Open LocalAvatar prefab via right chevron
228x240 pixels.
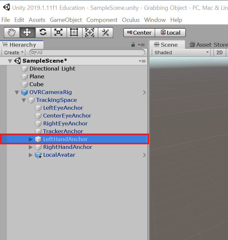(x=144, y=155)
